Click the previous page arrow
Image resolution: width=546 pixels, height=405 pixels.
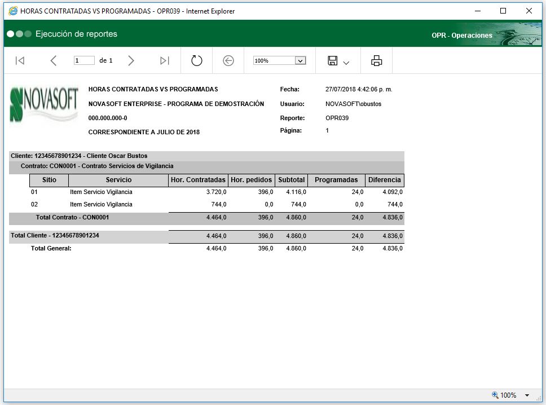tap(54, 61)
